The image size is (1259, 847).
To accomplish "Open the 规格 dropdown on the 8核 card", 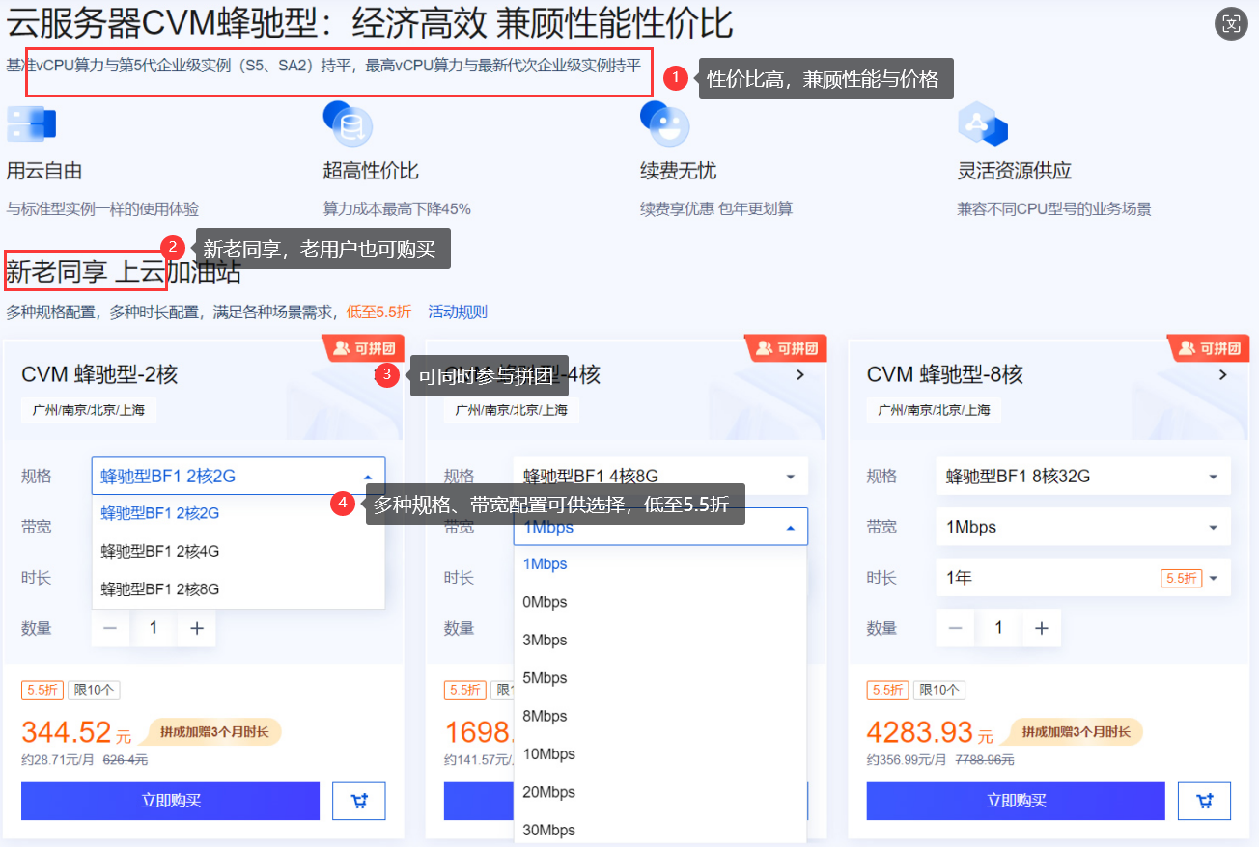I will (1083, 476).
